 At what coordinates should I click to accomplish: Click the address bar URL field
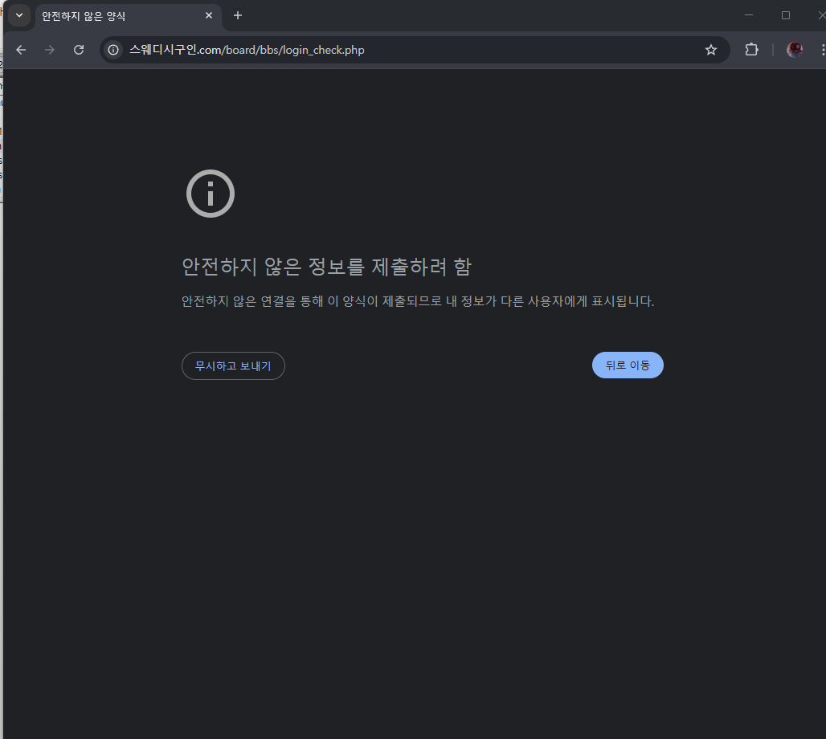click(x=402, y=50)
